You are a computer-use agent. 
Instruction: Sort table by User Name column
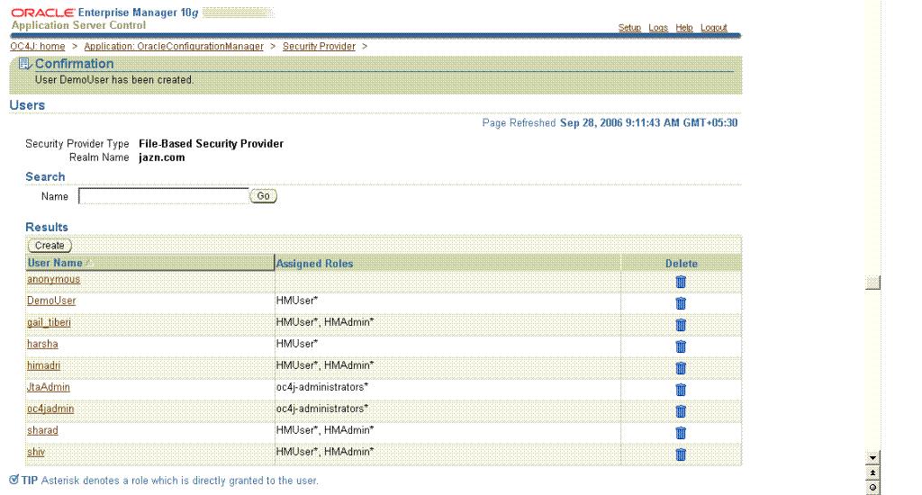click(x=55, y=263)
